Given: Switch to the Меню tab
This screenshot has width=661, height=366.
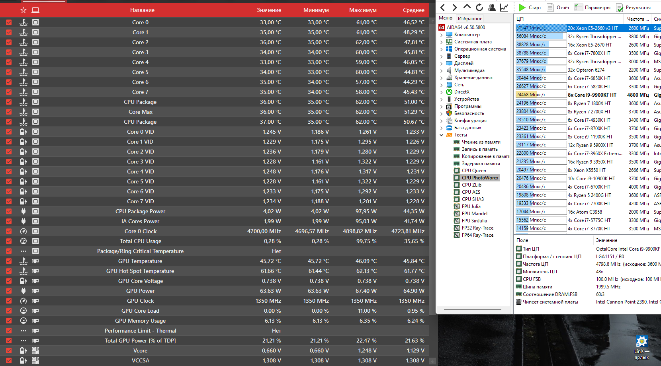Looking at the screenshot, I should [446, 18].
